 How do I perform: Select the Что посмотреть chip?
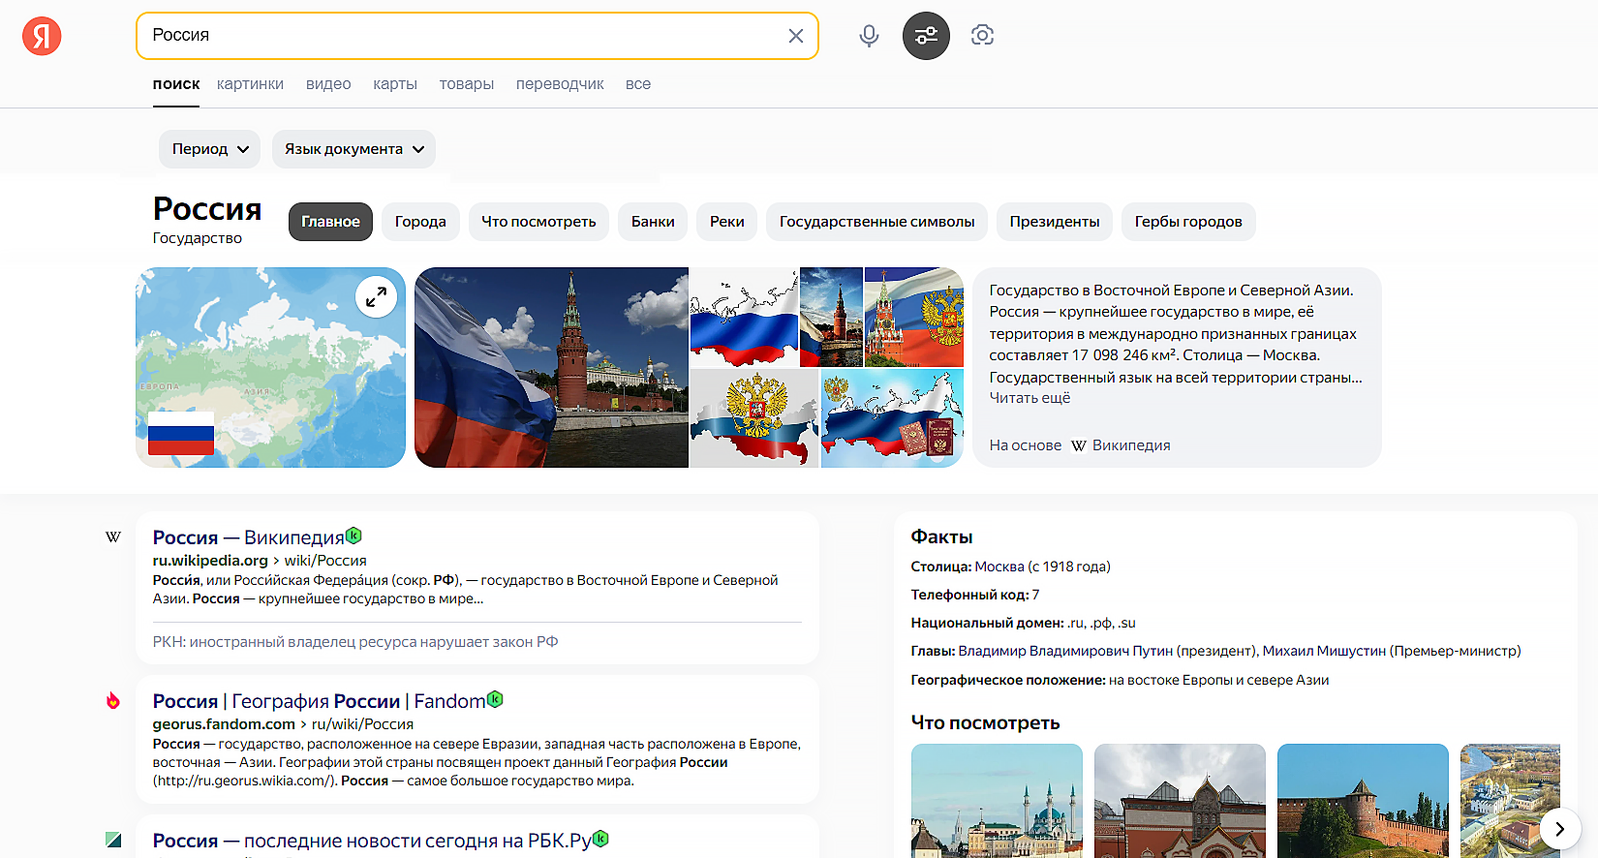coord(538,222)
